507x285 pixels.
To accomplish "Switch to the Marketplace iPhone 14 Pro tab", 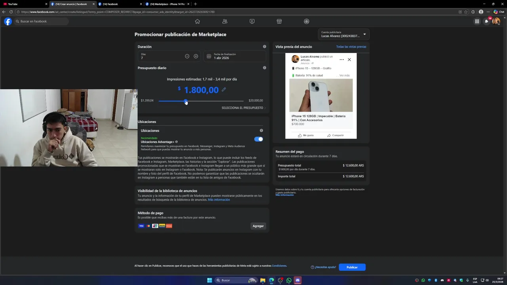I will tap(167, 4).
